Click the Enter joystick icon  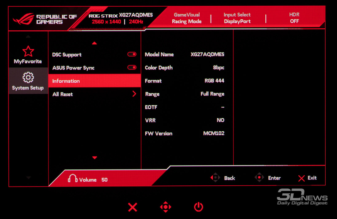pyautogui.click(x=259, y=178)
